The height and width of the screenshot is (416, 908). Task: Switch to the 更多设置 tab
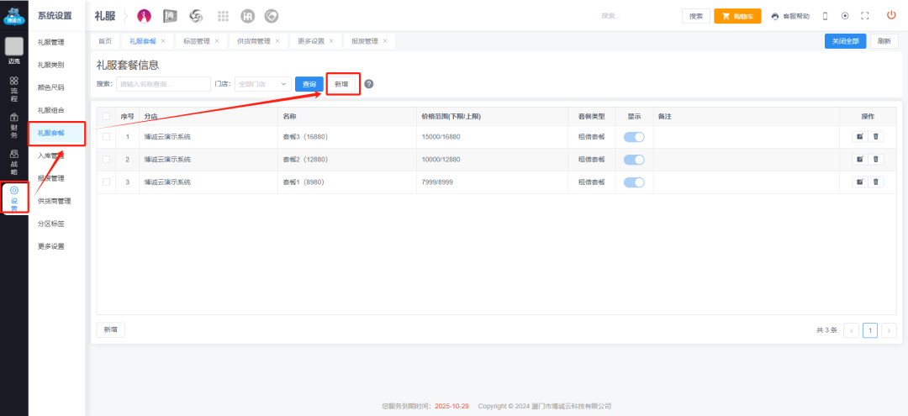point(311,41)
